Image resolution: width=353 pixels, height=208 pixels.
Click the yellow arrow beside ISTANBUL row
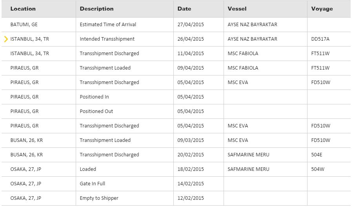coord(6,39)
